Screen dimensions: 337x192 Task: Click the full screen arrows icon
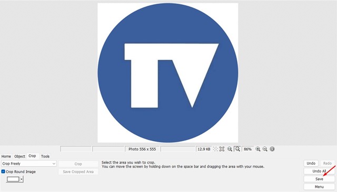click(x=222, y=149)
